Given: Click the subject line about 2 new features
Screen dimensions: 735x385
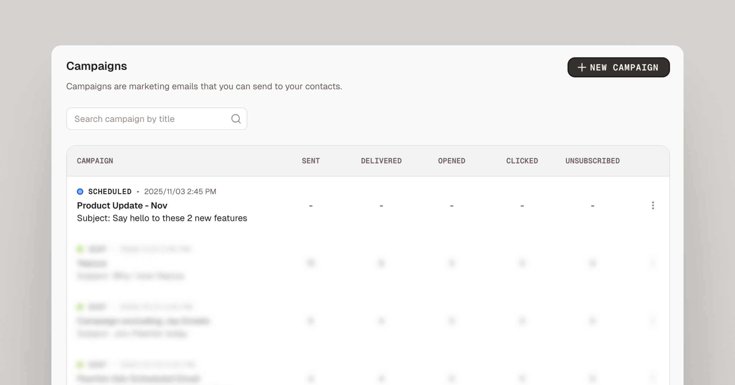Looking at the screenshot, I should [162, 218].
